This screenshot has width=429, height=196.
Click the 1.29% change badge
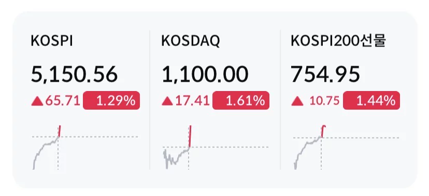[111, 100]
